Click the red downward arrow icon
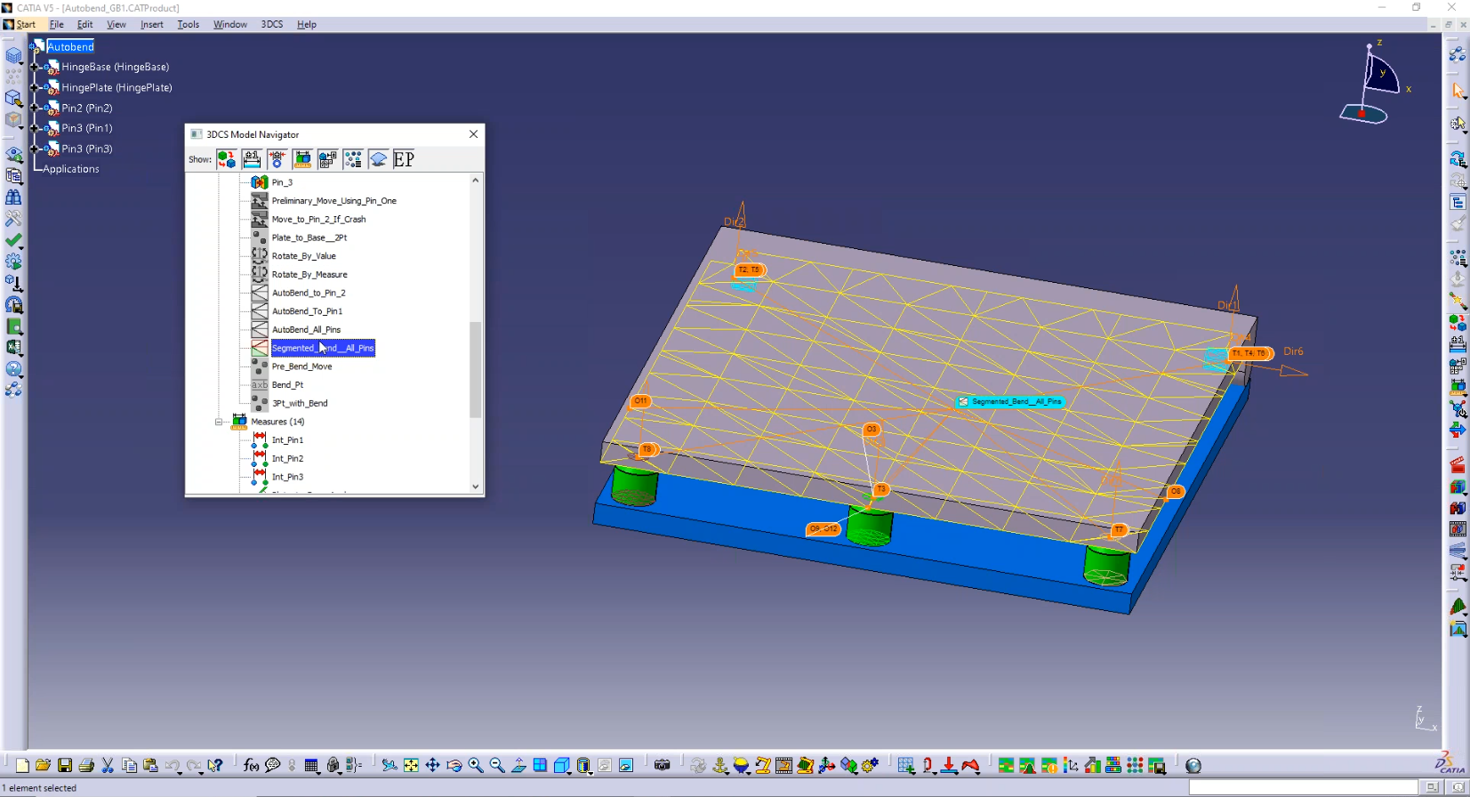Image resolution: width=1470 pixels, height=797 pixels. (949, 765)
